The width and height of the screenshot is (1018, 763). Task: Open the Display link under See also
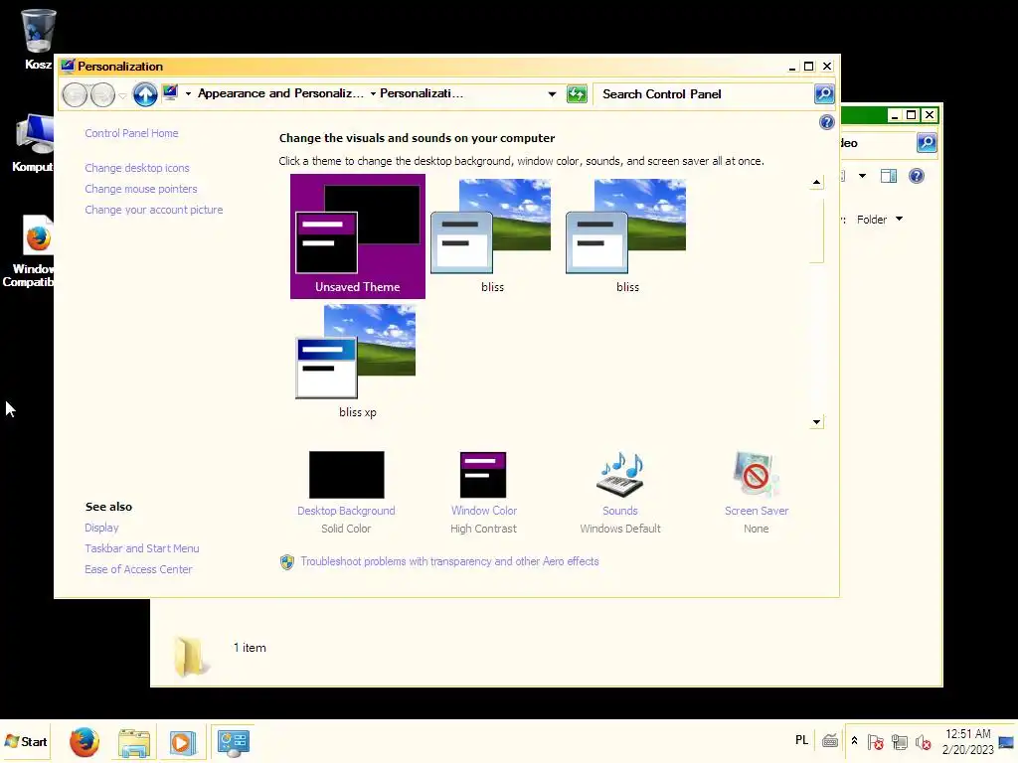point(101,529)
